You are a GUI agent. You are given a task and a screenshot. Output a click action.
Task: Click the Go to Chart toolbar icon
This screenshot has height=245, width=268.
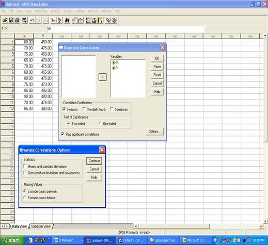pyautogui.click(x=46, y=20)
